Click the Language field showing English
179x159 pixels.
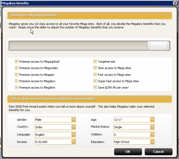[x=55, y=134]
